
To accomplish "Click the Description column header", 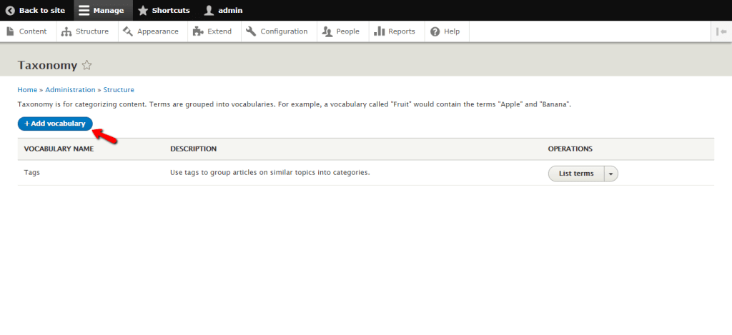I will pyautogui.click(x=193, y=149).
